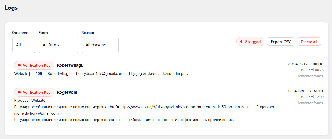Select the Rogervom log entry name

coord(67,92)
